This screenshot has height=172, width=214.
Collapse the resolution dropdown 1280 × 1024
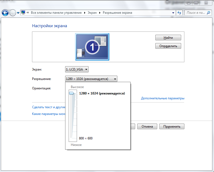[91, 79]
